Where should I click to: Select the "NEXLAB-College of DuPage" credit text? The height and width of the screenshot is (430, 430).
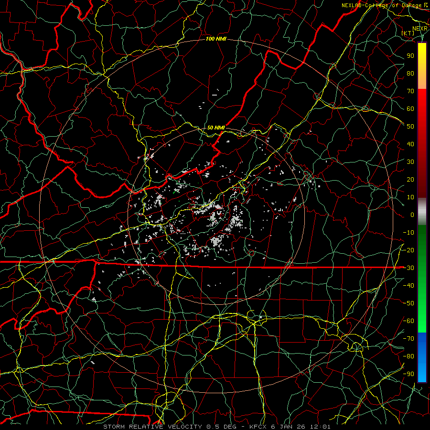382,5
